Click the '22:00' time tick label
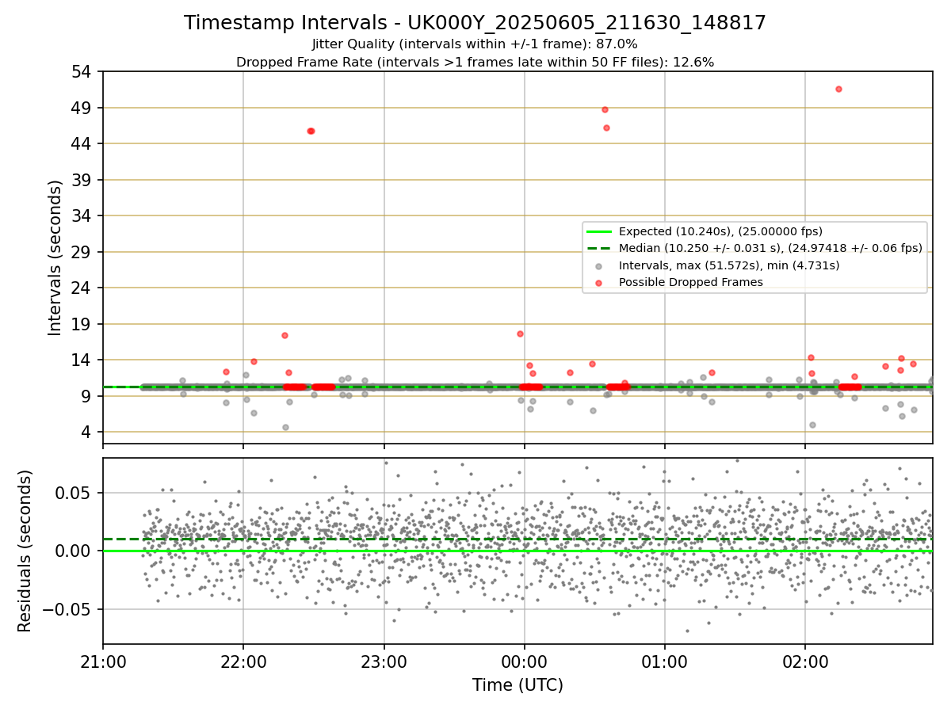The height and width of the screenshot is (713, 951). [243, 661]
